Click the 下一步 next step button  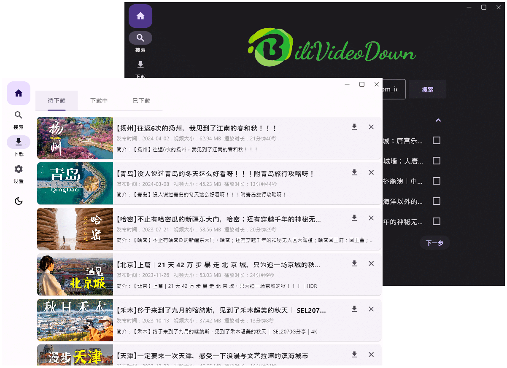click(x=435, y=242)
